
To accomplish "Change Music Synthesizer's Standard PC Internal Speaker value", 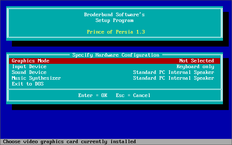I will (173, 78).
